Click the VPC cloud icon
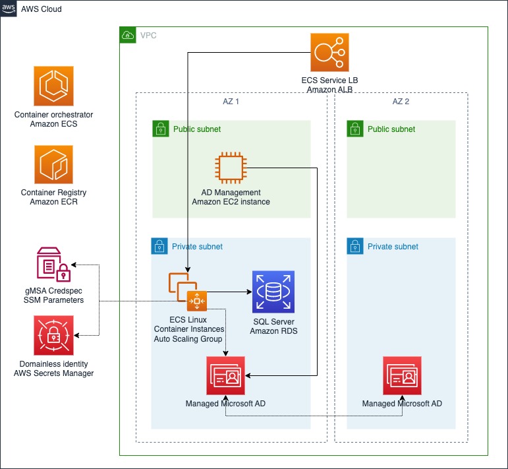508x469 pixels. (128, 35)
